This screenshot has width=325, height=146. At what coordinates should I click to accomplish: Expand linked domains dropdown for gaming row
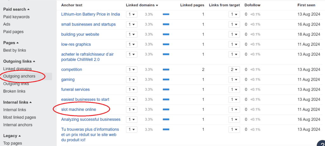click(132, 80)
